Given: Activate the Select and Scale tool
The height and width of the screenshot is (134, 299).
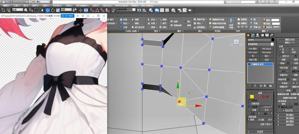Looking at the screenshot, I should pos(58,10).
